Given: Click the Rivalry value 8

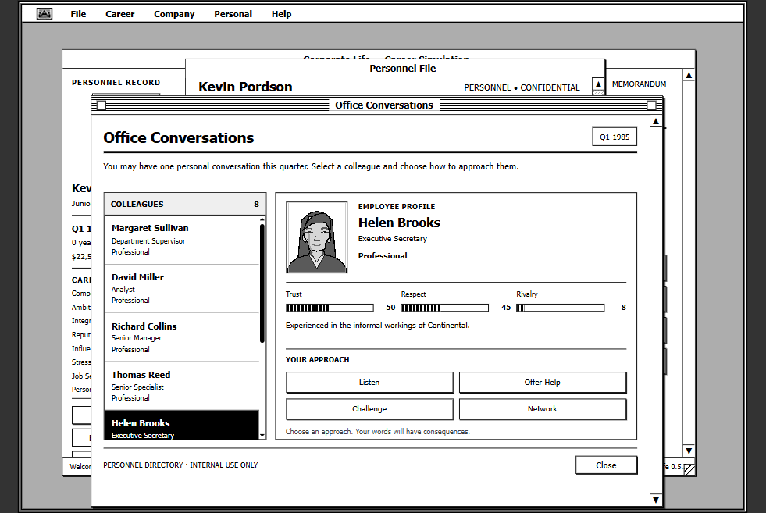Looking at the screenshot, I should pyautogui.click(x=623, y=308).
